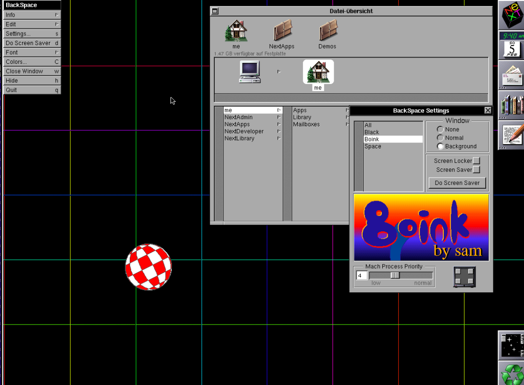The height and width of the screenshot is (385, 524).
Task: Click the NeXT cube logo icon
Action: [x=512, y=15]
